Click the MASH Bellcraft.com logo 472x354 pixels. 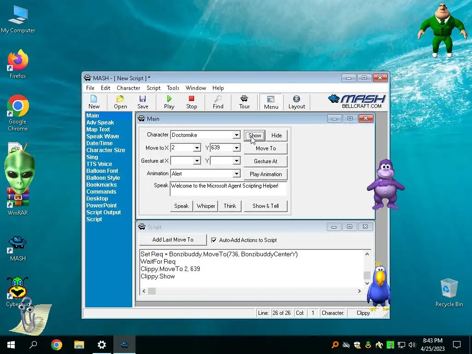(x=357, y=101)
